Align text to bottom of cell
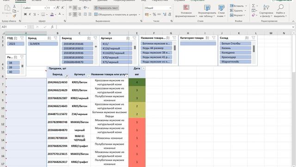Screen dimensions: 296x167 80,8
